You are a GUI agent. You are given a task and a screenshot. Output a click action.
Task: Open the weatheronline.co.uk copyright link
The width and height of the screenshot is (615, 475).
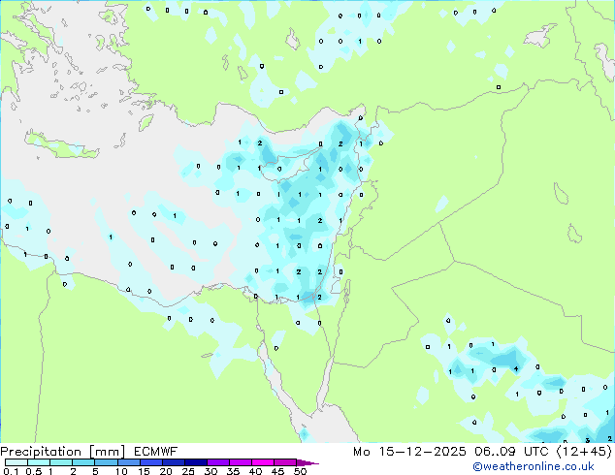point(534,466)
